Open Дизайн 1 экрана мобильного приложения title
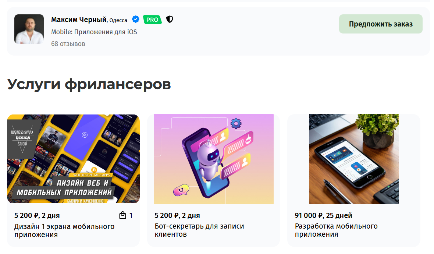Screen dimensions: 434x254 pos(64,230)
